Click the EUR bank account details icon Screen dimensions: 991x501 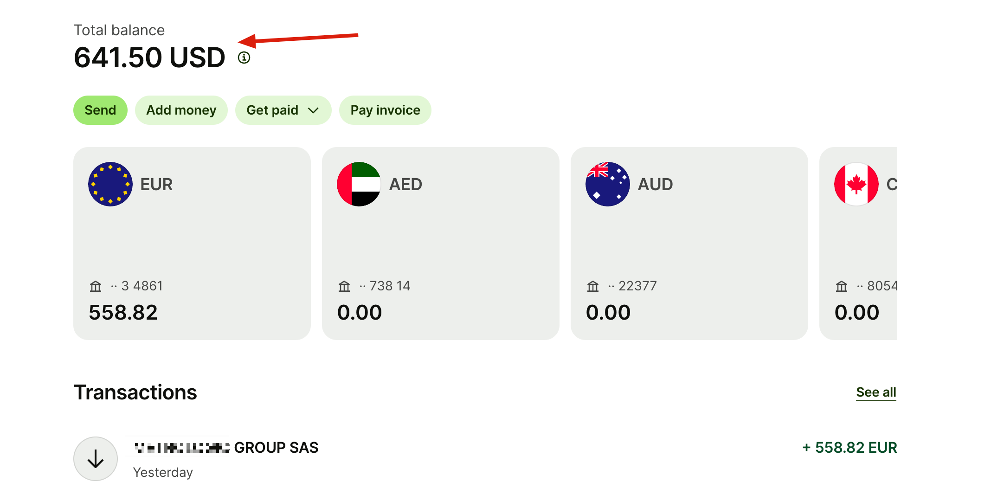(96, 286)
